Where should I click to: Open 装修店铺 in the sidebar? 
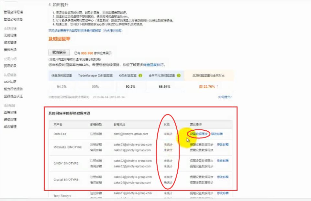(x=10, y=119)
